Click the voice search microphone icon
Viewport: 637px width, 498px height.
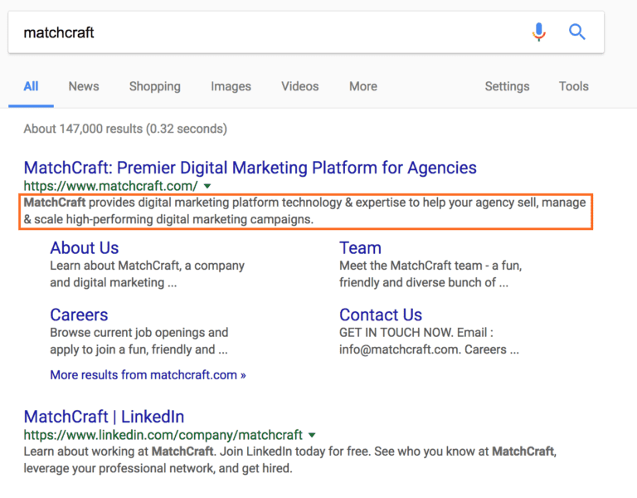point(538,32)
